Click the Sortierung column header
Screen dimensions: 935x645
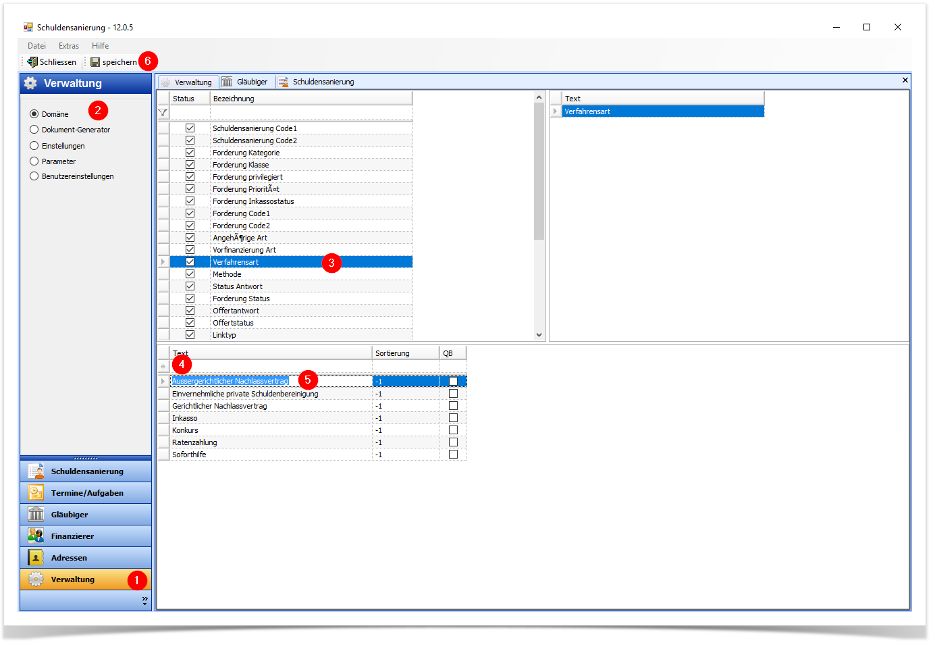406,353
